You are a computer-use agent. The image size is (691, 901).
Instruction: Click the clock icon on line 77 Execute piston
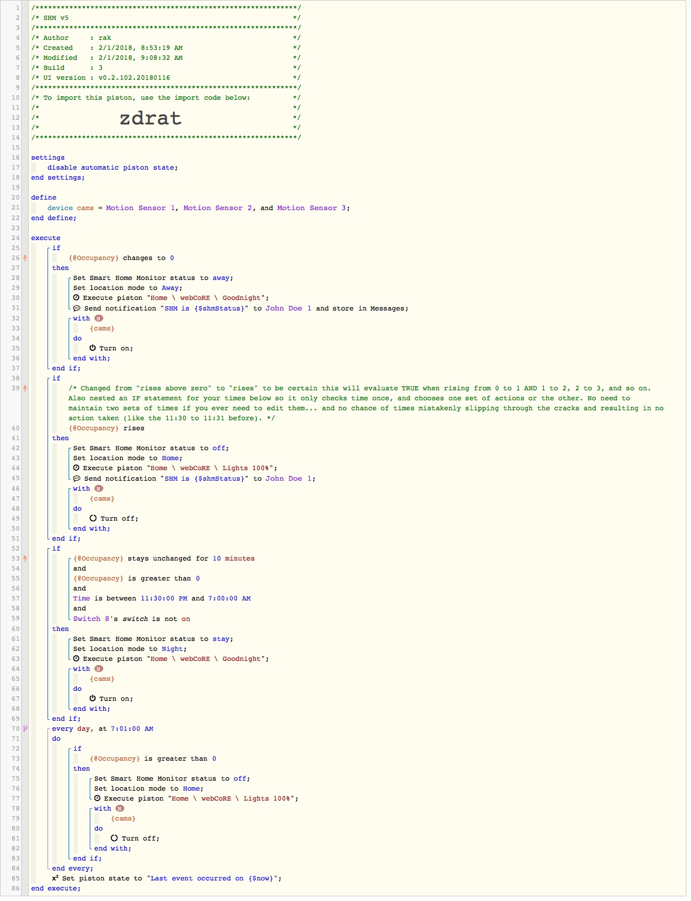point(97,798)
